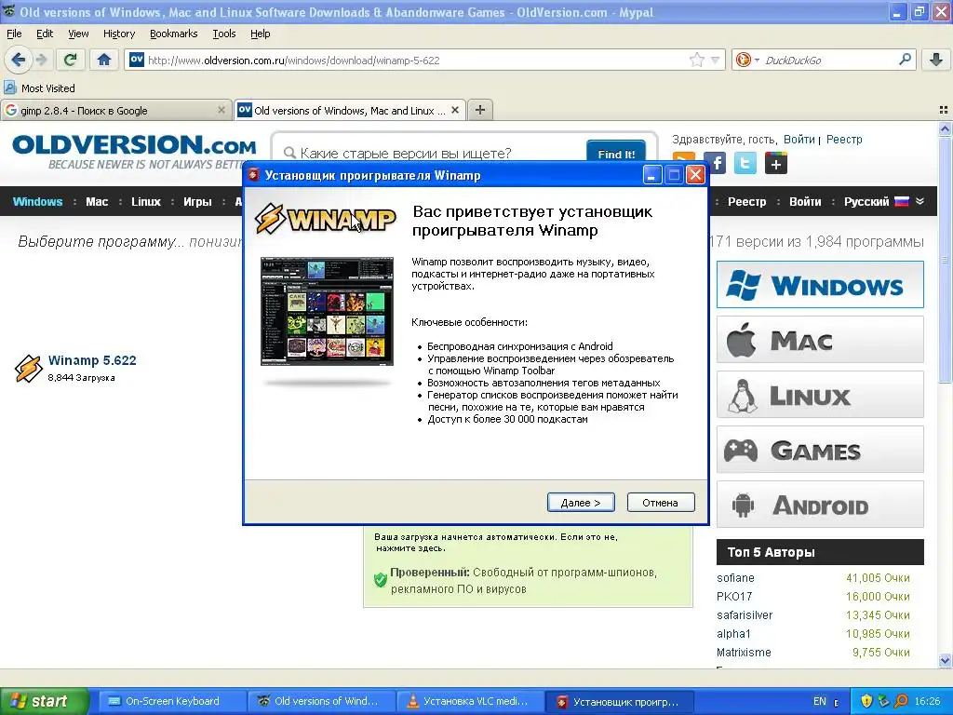Click the Winamp 5.622 link
The width and height of the screenshot is (953, 715).
click(92, 360)
